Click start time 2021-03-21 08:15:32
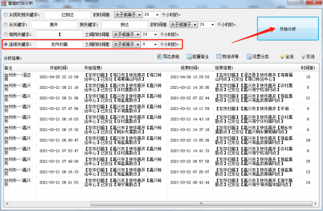Image resolution: width=323 pixels, height=211 pixels. [59, 130]
